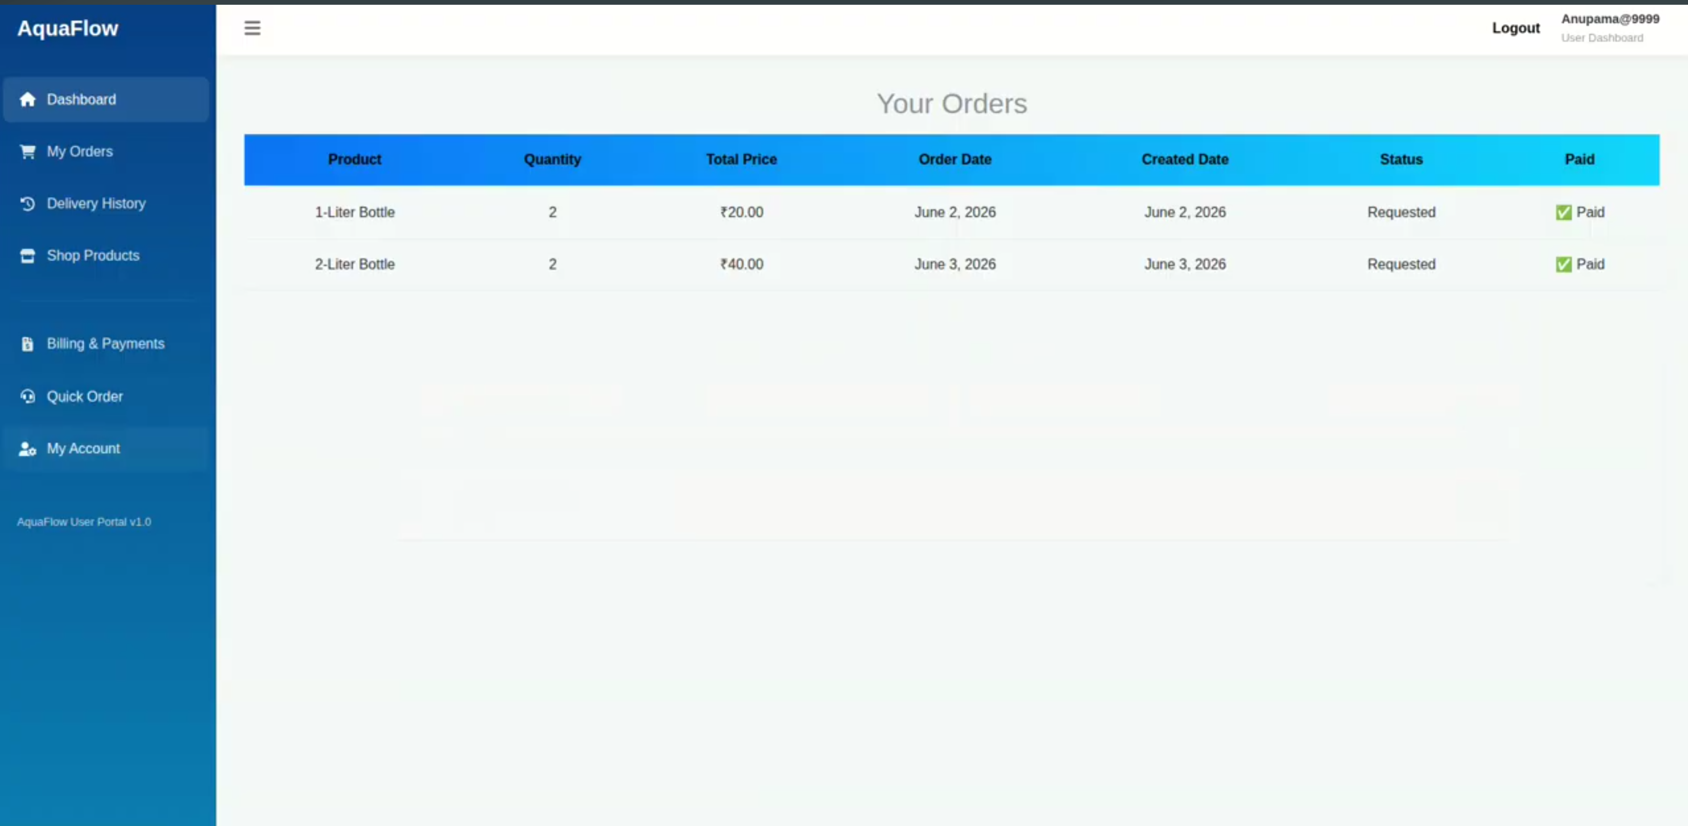
Task: Click the Billing & Payments invoice icon
Action: pos(27,344)
